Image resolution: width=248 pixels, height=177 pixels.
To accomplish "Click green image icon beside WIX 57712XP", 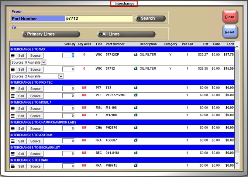I will click(135, 55).
